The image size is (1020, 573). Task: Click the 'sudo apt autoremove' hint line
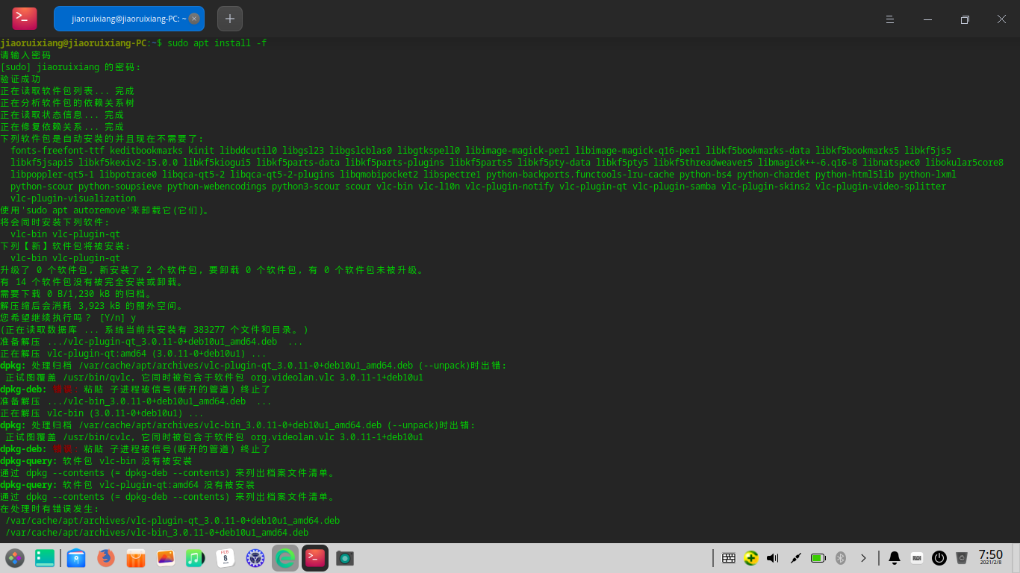pos(105,210)
